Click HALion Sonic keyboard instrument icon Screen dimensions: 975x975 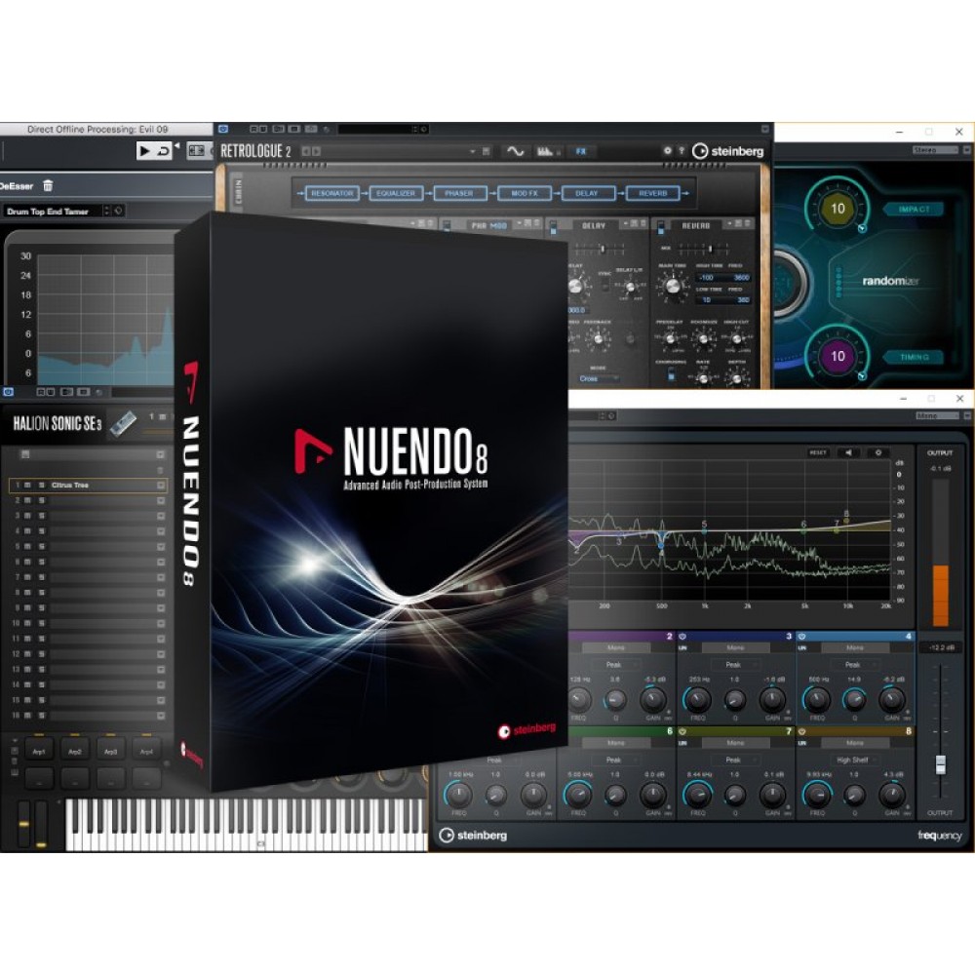[x=123, y=423]
